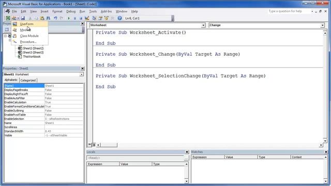
Task: Toggle Design Mode icon in the toolbar
Action: coord(87,19)
